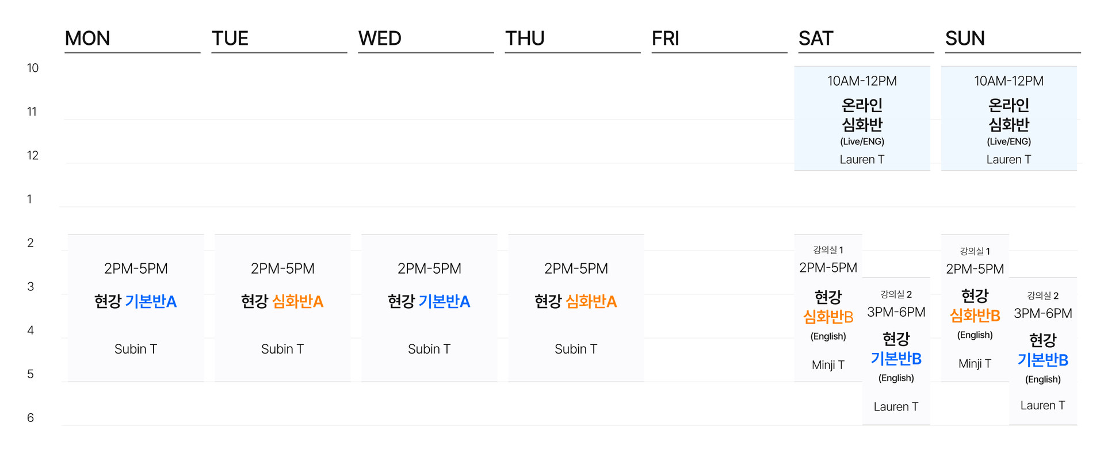Open the SAT column header
Viewport: 1104px width, 453px height.
816,39
